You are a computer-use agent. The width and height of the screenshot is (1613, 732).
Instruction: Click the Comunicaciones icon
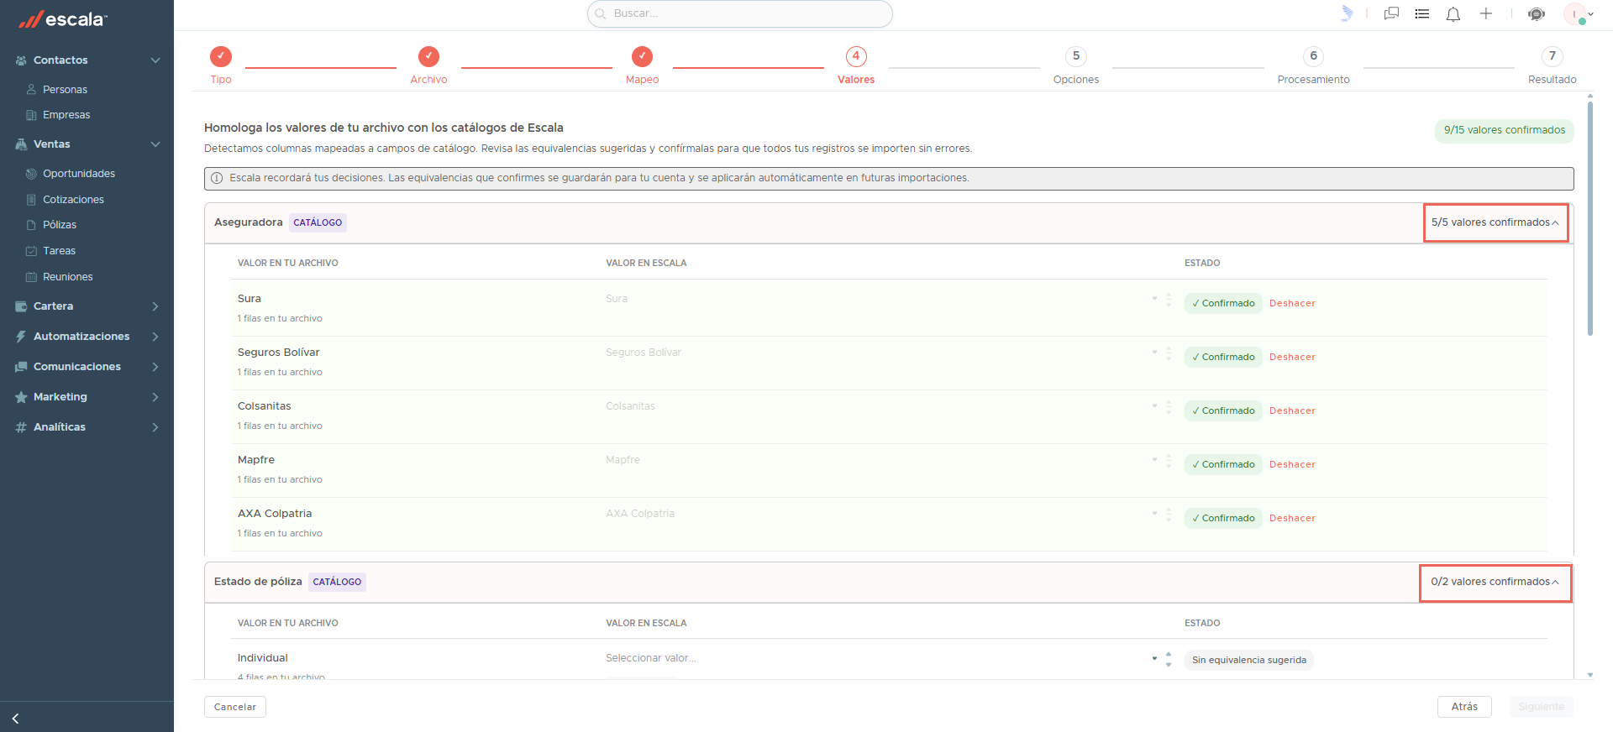pos(21,367)
